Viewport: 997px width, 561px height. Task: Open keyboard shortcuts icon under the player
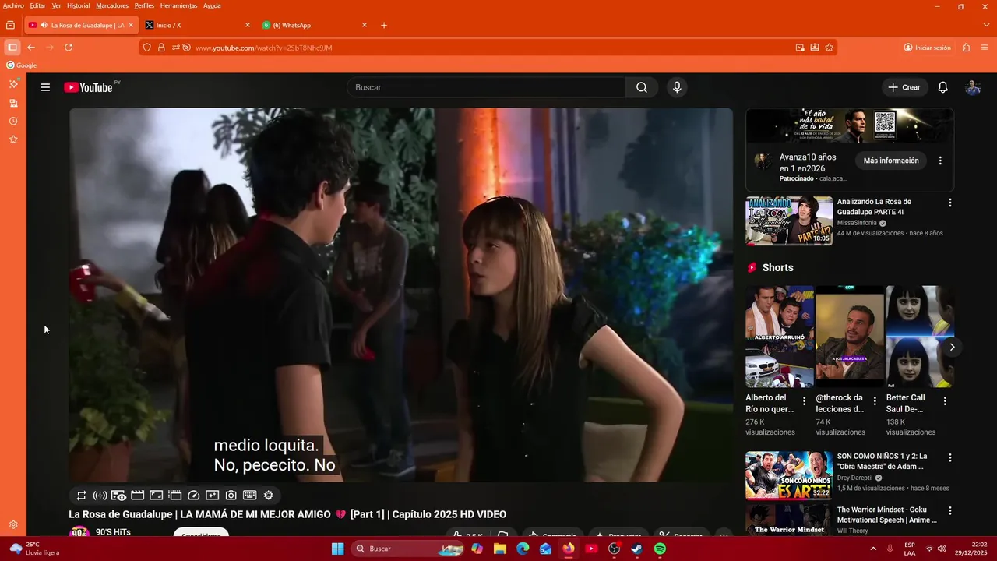[250, 496]
